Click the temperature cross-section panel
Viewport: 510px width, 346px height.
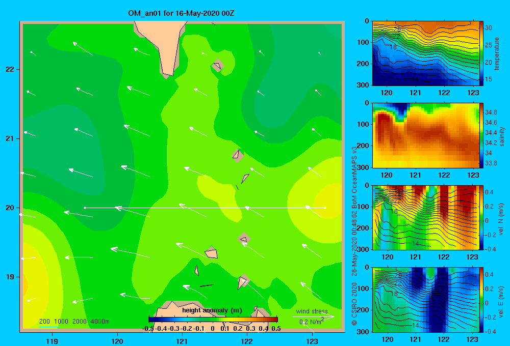click(426, 53)
